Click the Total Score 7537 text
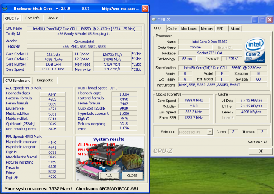 tap(97, 163)
